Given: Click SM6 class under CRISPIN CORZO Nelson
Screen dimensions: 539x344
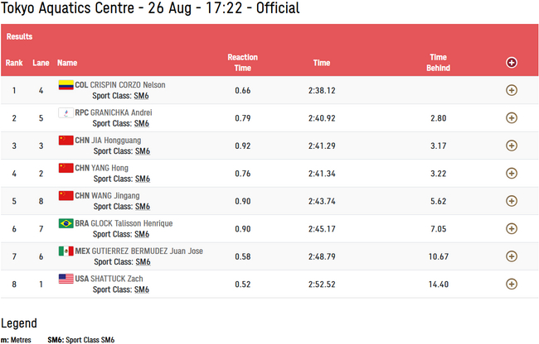Looking at the screenshot, I should 141,96.
